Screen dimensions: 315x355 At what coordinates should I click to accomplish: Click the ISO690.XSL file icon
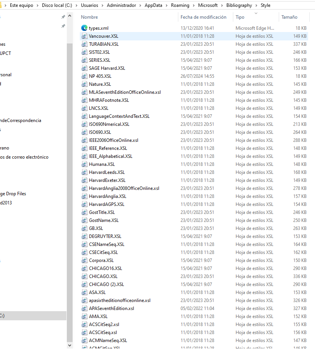pyautogui.click(x=84, y=132)
